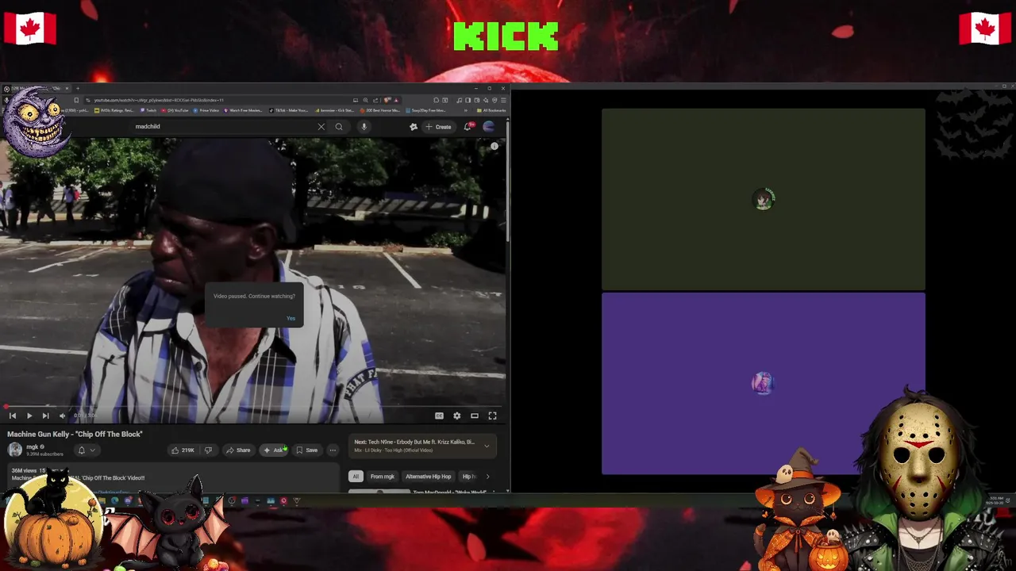1016x571 pixels.
Task: Open the Twitch bookmark
Action: pos(149,110)
